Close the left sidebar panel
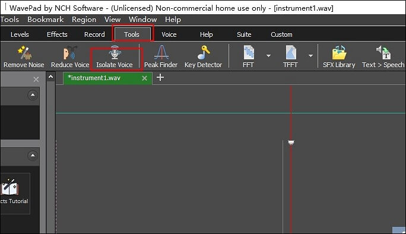The width and height of the screenshot is (406, 234). pyautogui.click(x=36, y=80)
